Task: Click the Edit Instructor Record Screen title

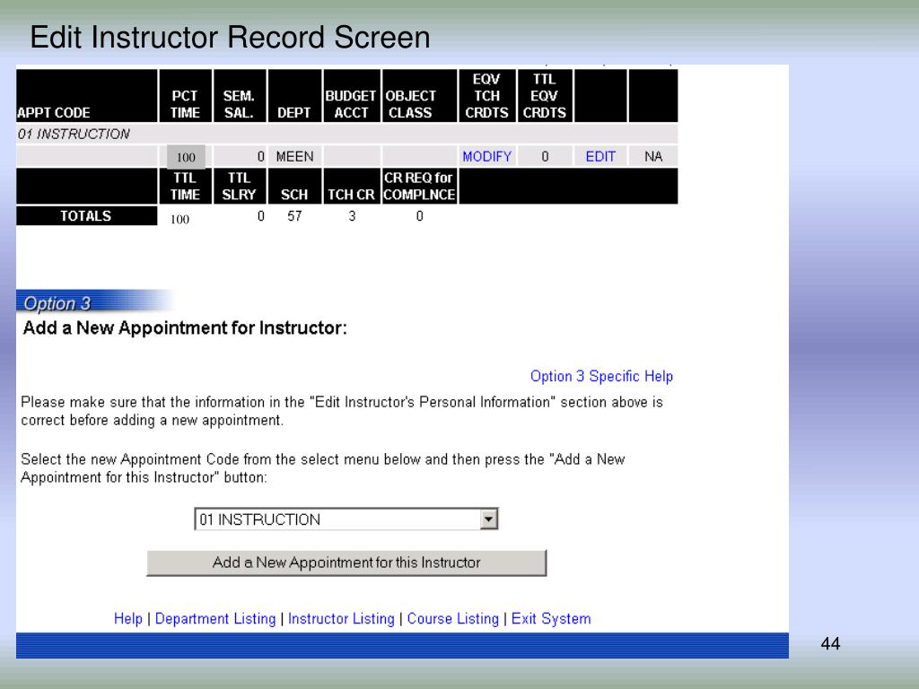Action: click(x=230, y=38)
